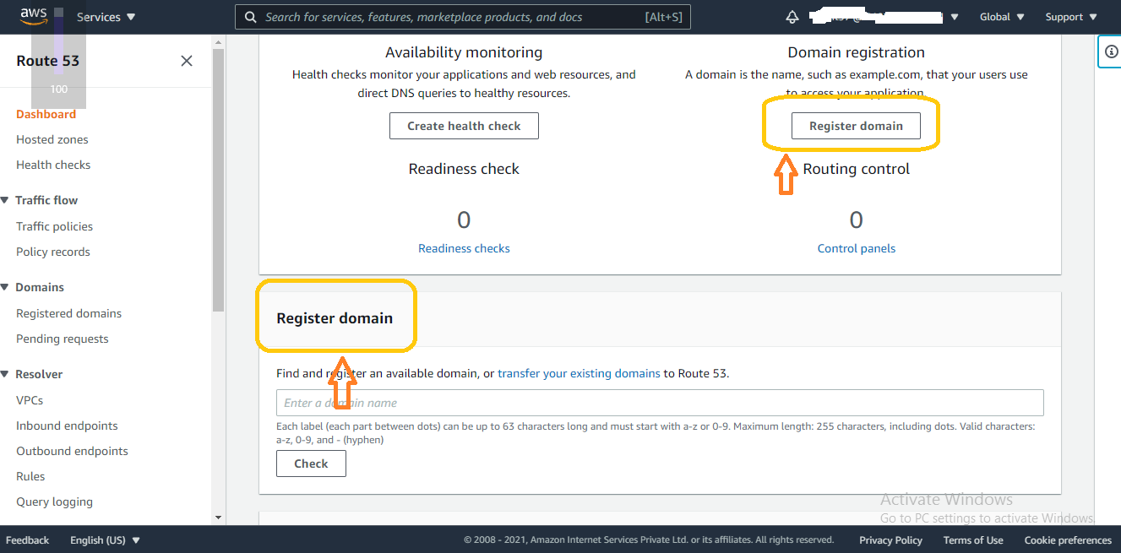Go to Query logging in the sidebar
Screen dimensions: 1121x553
click(x=54, y=501)
